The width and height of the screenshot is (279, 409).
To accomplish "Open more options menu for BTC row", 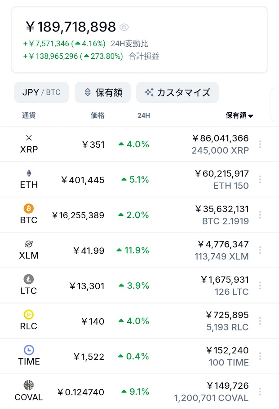I will pos(260,215).
